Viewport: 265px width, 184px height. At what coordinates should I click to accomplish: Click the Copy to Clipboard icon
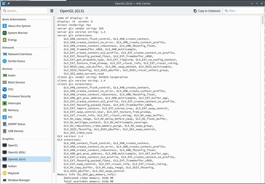[195, 11]
